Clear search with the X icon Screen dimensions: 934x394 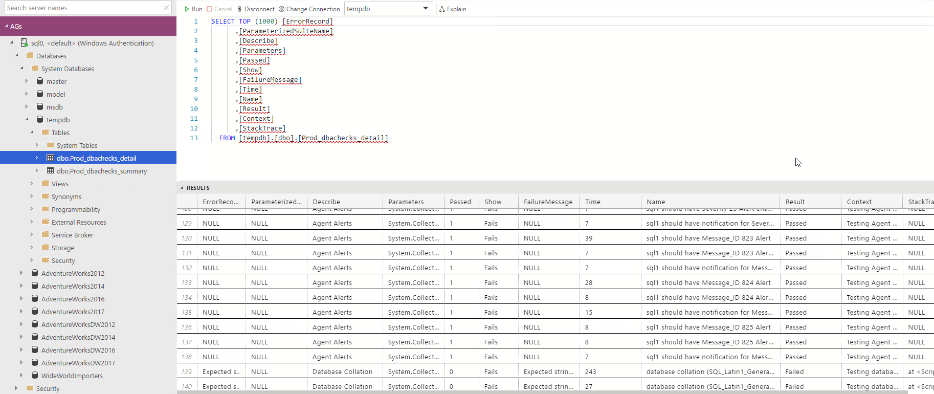166,8
